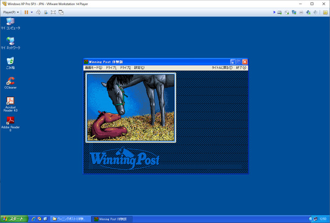Launch Internet Explorer from quick launch

coord(34,219)
